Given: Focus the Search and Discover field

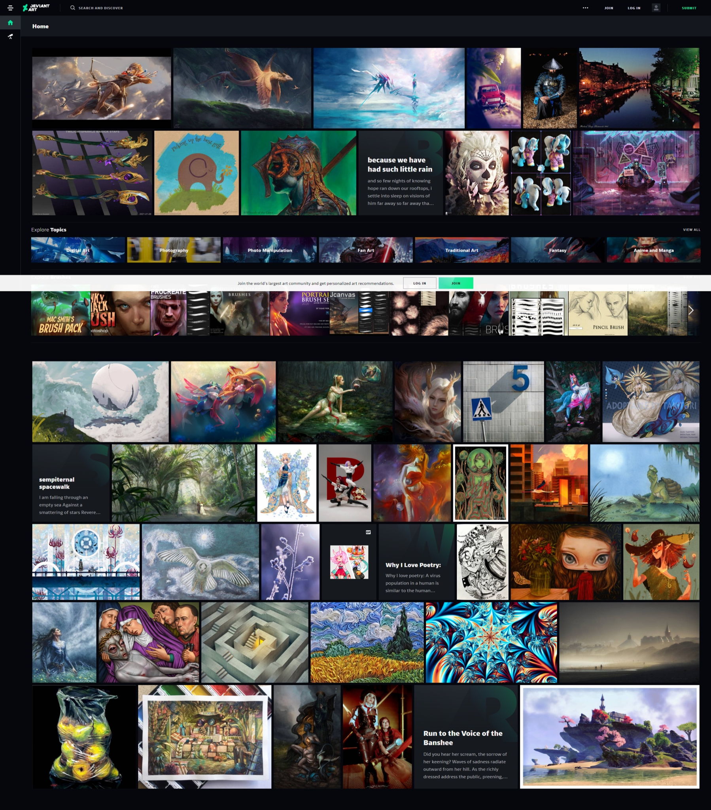Looking at the screenshot, I should [101, 8].
